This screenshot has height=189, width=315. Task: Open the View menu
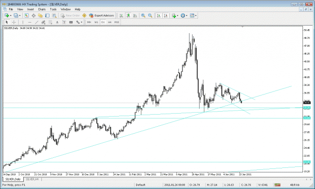point(20,9)
